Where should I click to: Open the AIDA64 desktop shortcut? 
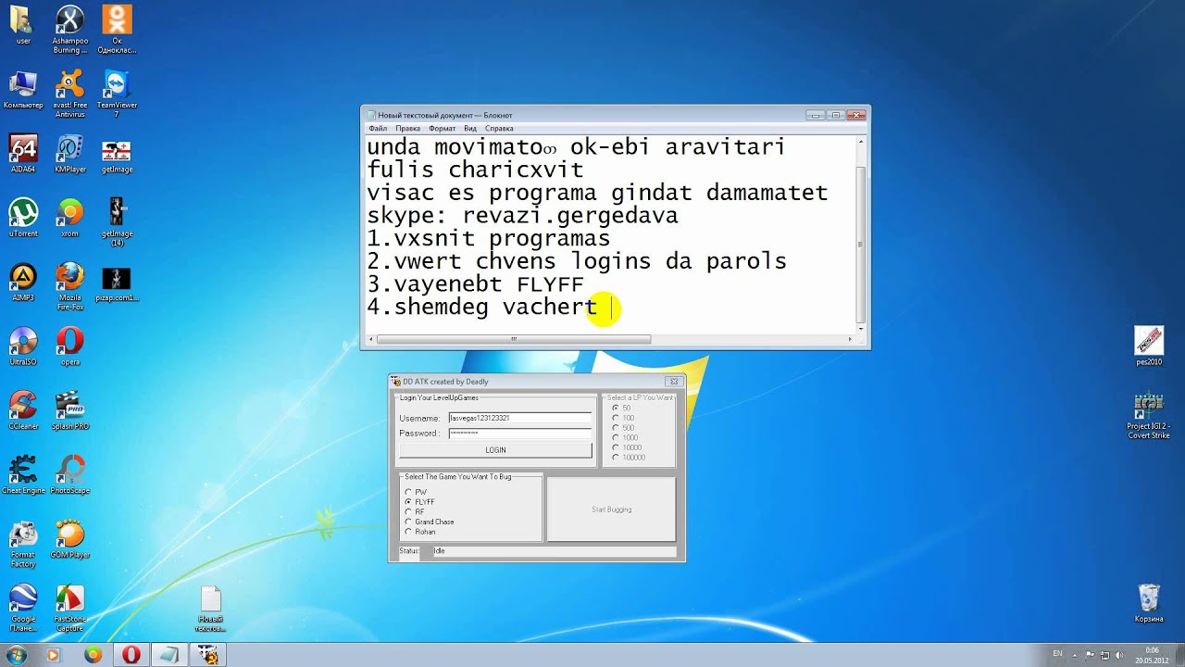(x=23, y=156)
